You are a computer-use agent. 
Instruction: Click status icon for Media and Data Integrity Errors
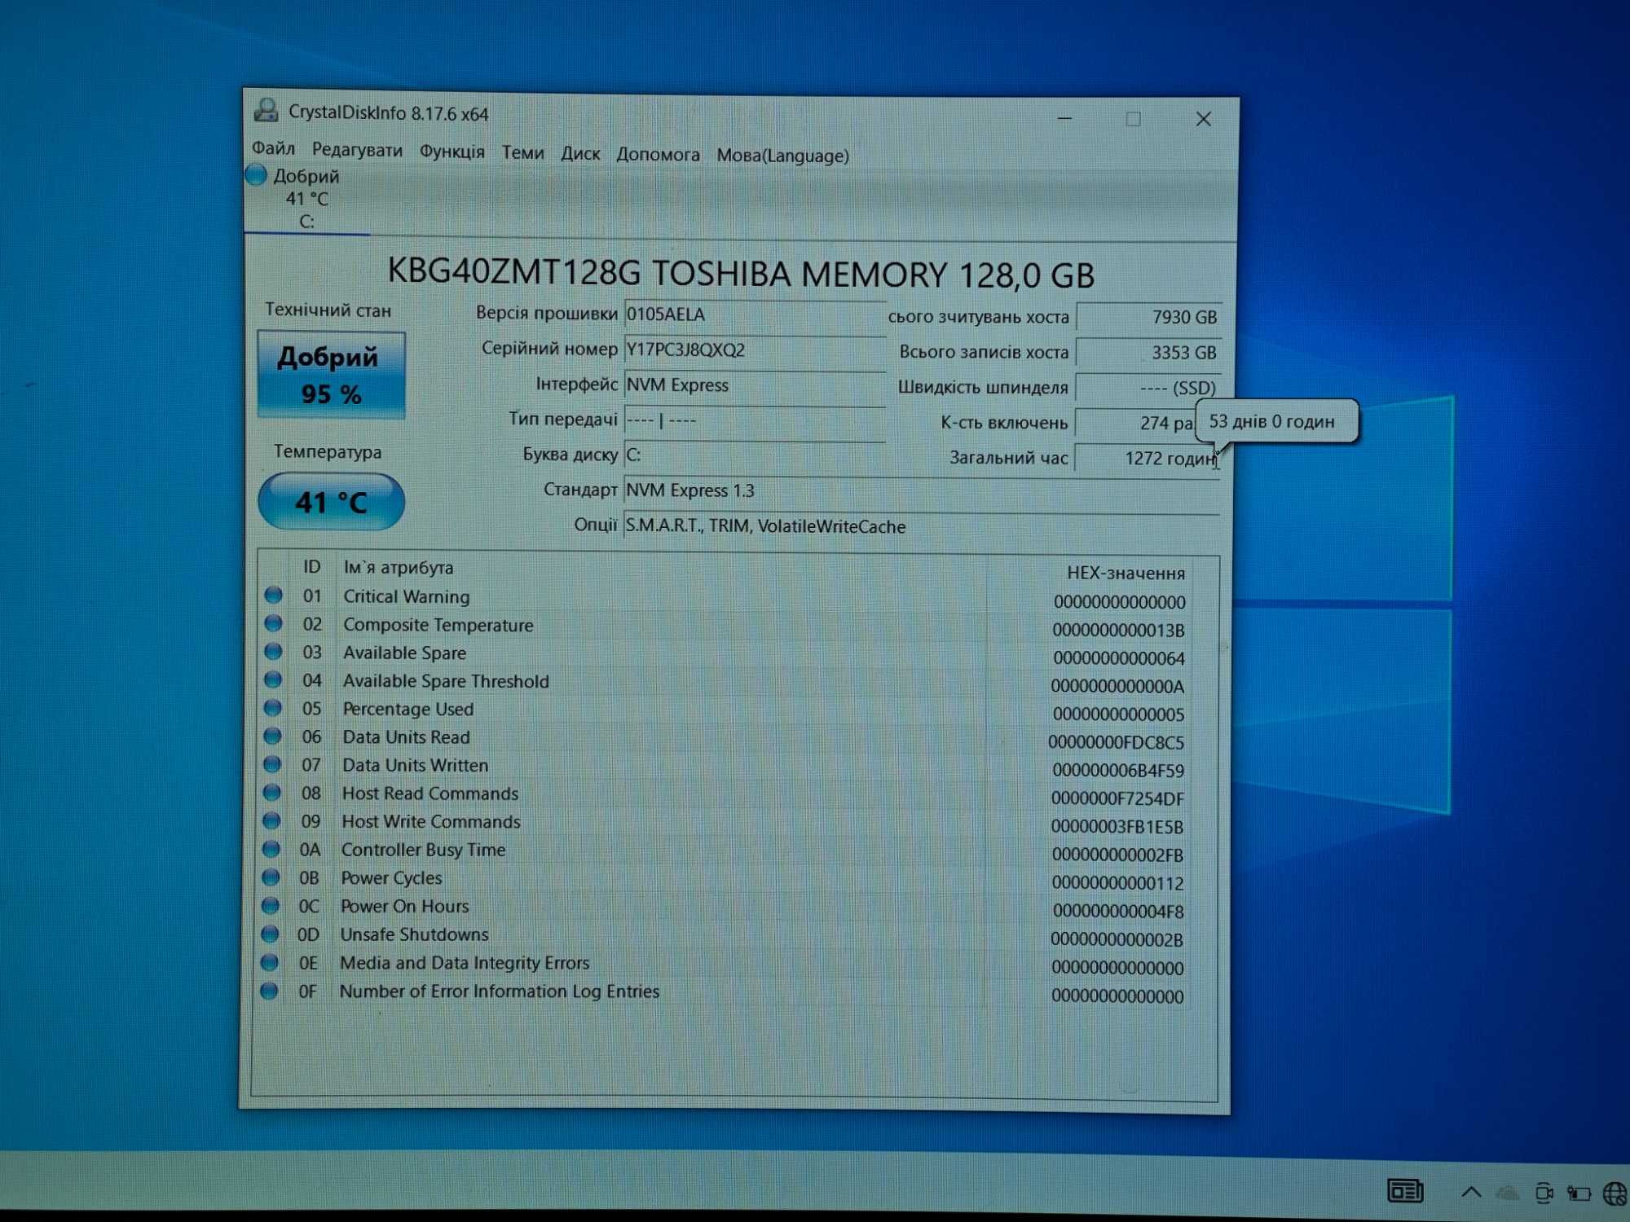pos(270,962)
